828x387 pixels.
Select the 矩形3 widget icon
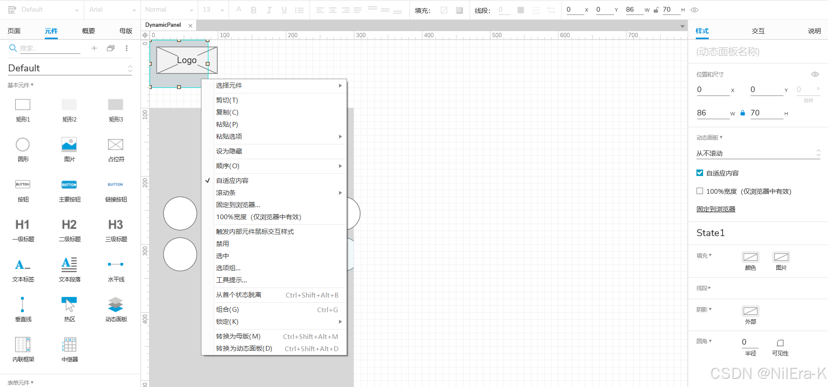115,105
